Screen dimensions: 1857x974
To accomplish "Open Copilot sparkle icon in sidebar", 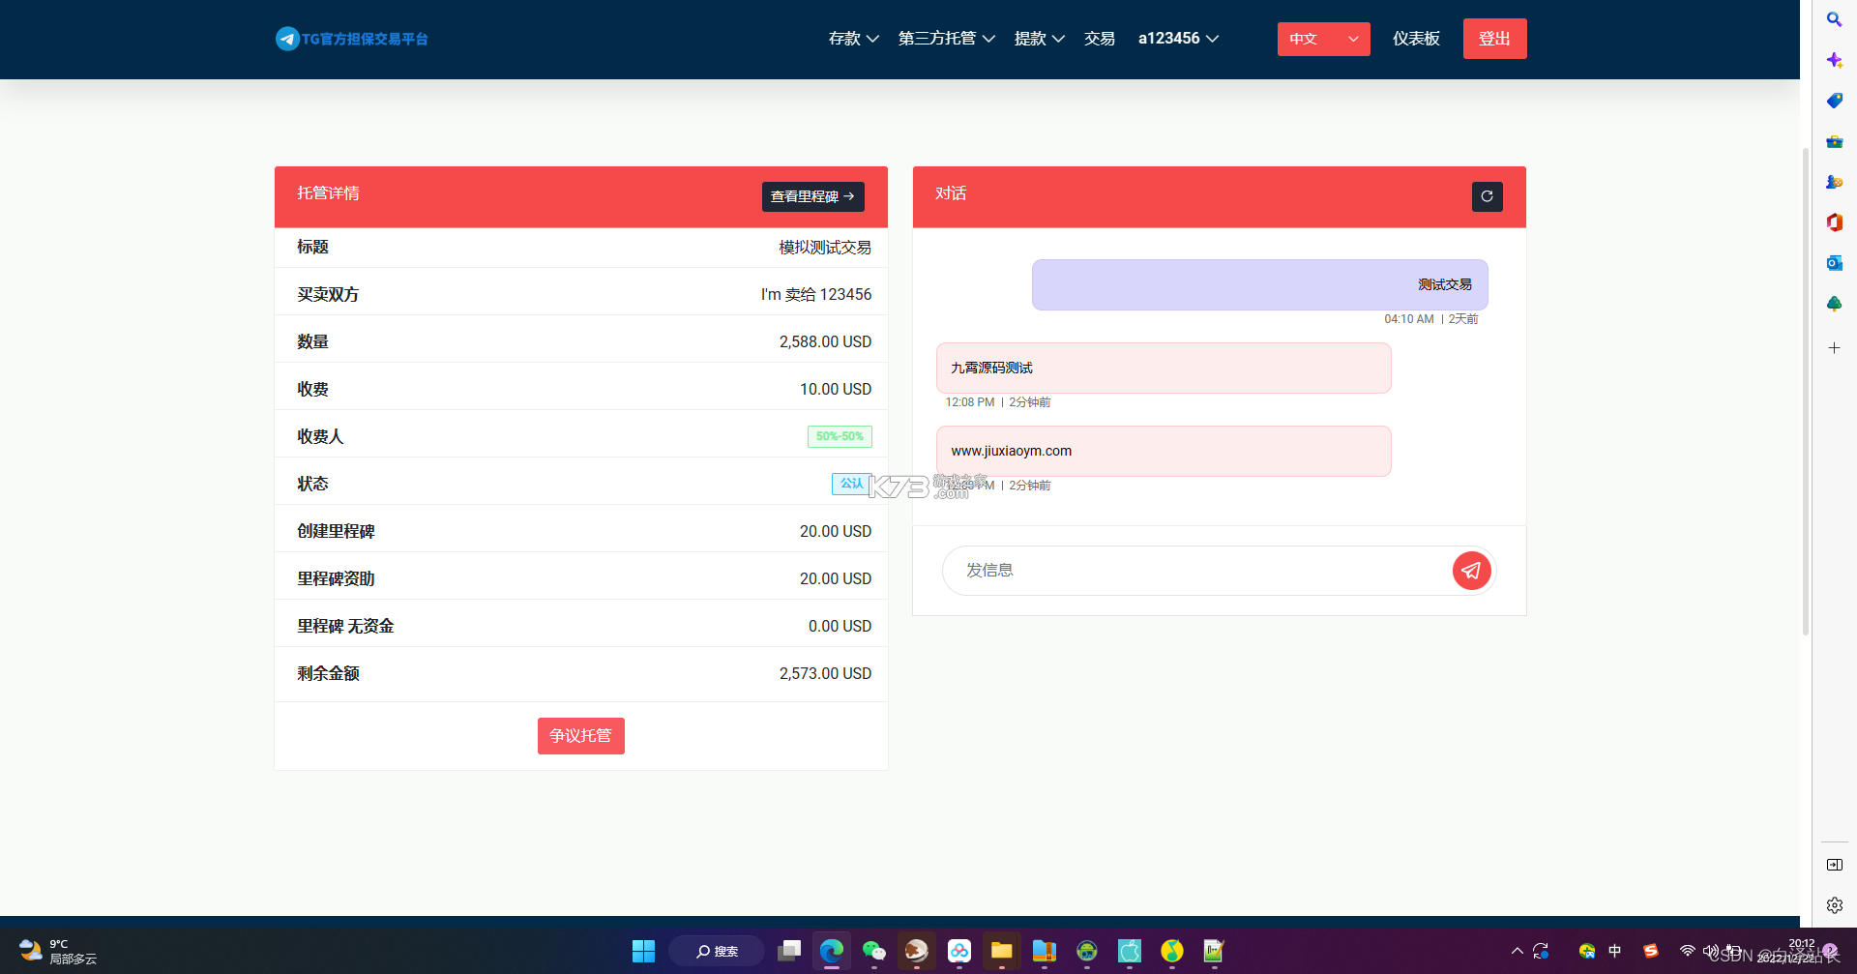I will click(1834, 60).
